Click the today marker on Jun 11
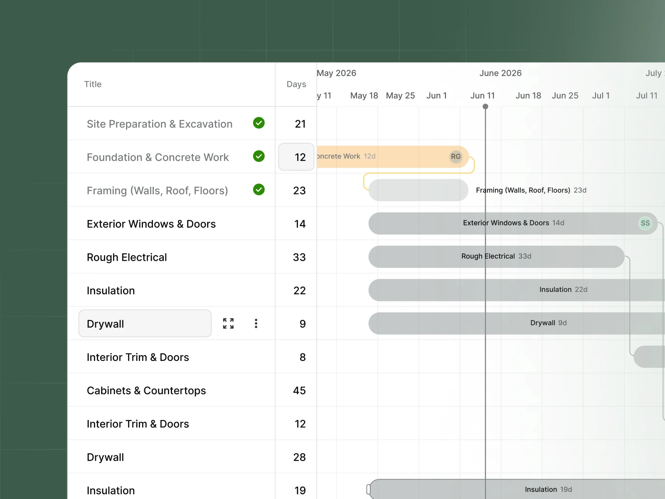This screenshot has width=665, height=499. click(485, 106)
